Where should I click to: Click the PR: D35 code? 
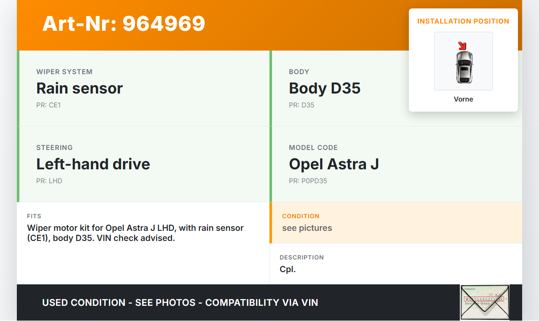302,105
